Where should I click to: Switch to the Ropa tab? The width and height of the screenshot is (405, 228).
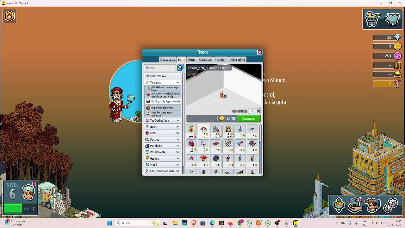tap(192, 60)
